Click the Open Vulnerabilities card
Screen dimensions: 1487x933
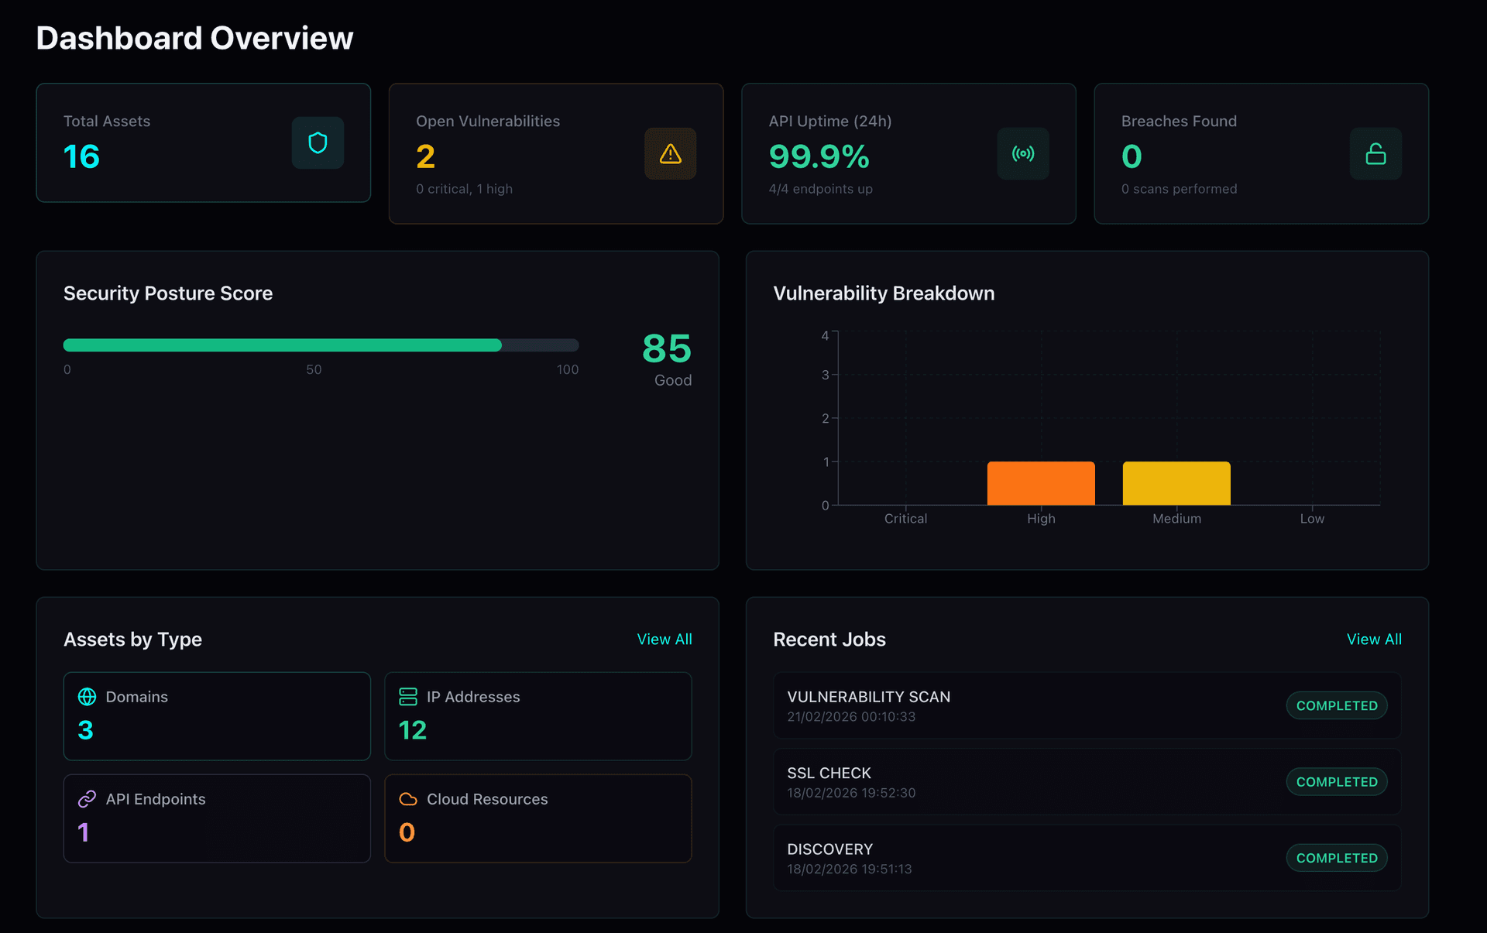555,153
